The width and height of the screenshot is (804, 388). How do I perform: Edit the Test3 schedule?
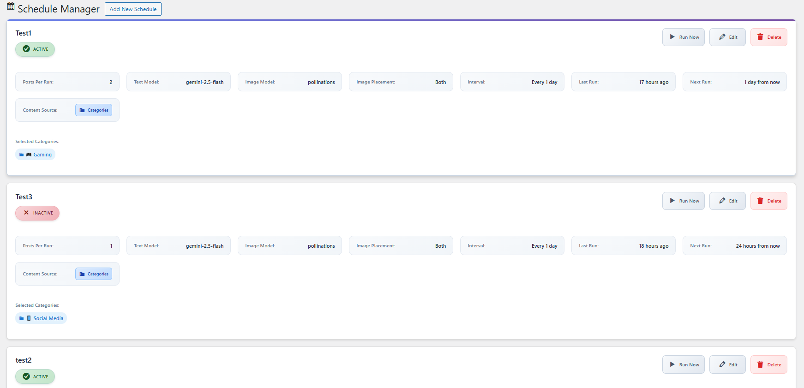pos(727,201)
